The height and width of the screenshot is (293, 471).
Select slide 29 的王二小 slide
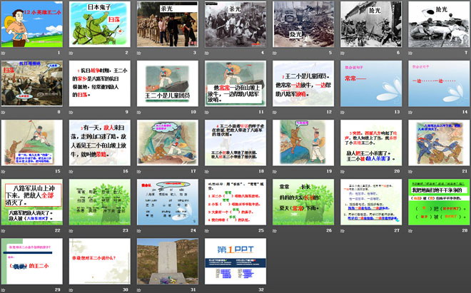(x=32, y=261)
